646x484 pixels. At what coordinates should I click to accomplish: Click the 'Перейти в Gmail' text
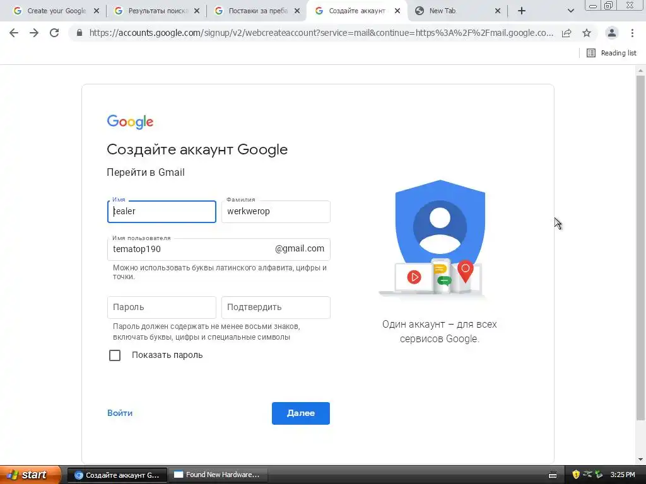(146, 173)
